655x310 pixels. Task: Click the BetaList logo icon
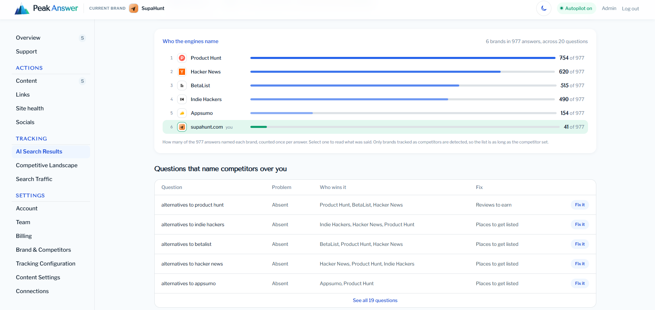(x=182, y=86)
